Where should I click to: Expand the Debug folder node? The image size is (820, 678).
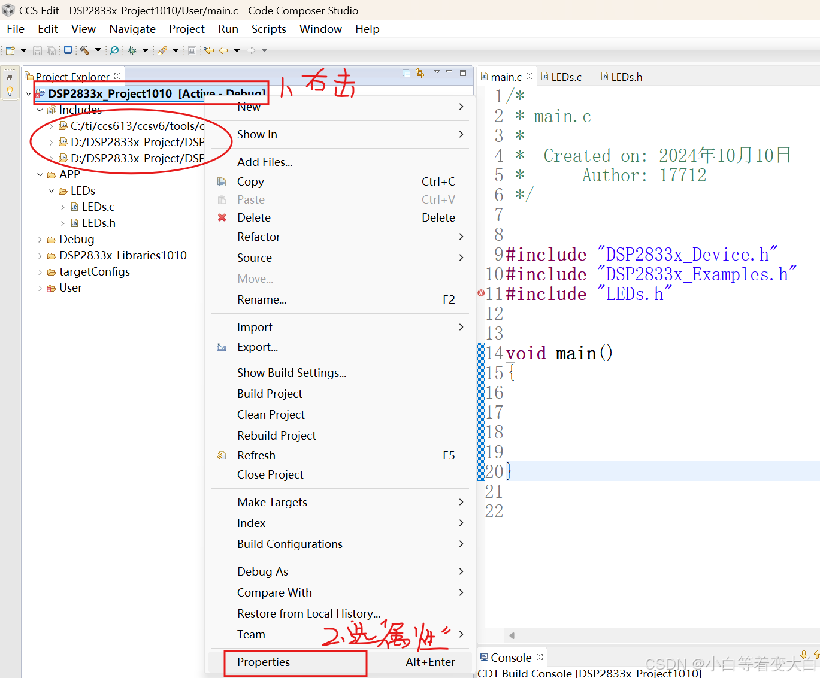click(x=40, y=240)
